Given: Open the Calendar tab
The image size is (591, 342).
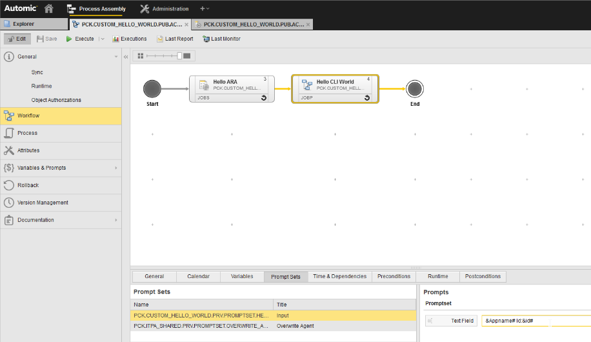Looking at the screenshot, I should (x=198, y=276).
